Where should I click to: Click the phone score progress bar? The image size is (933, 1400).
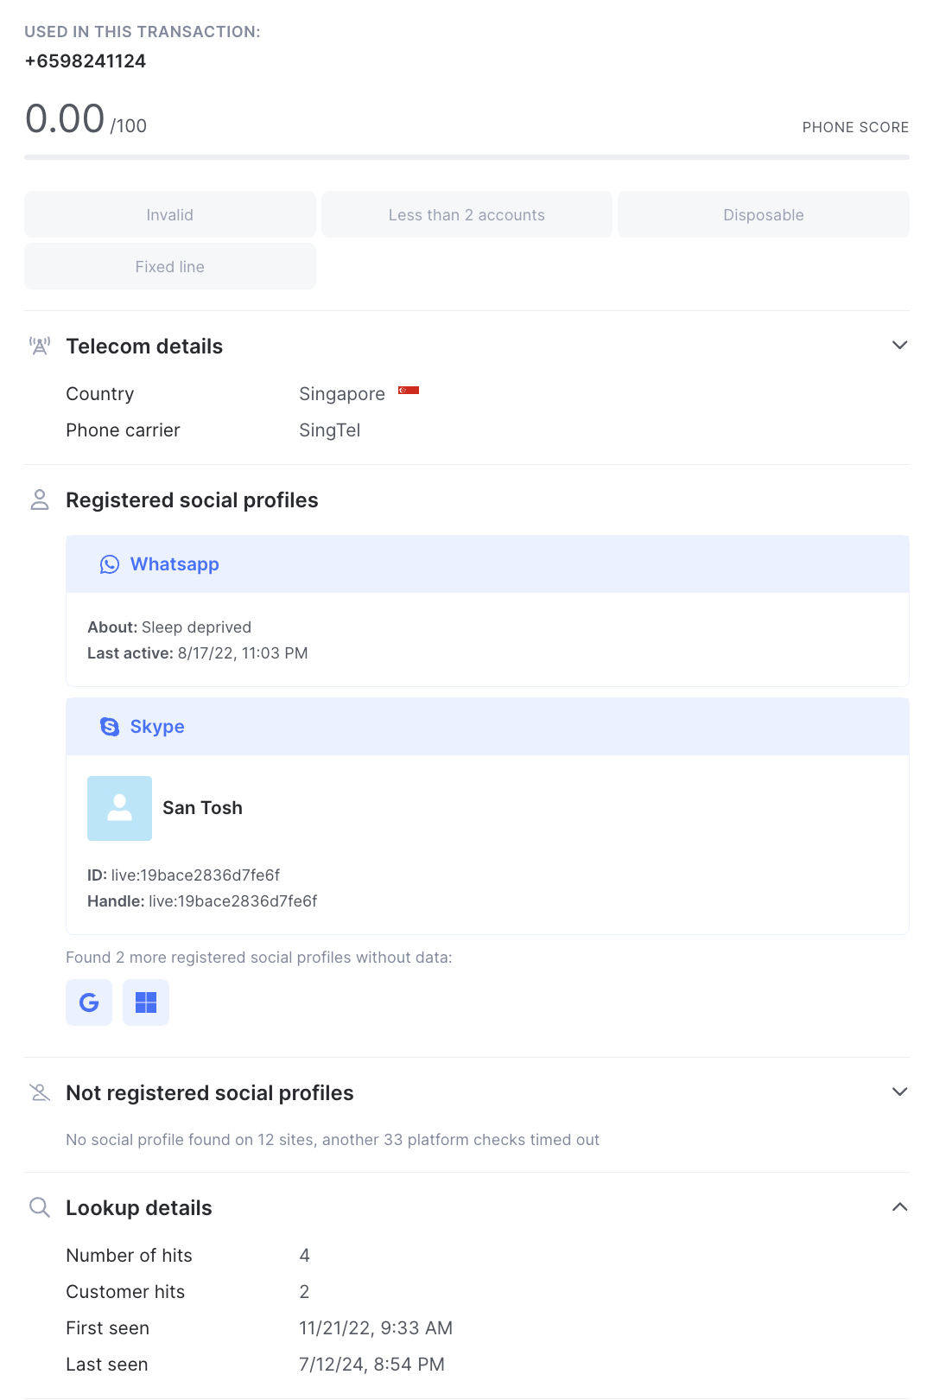tap(466, 157)
